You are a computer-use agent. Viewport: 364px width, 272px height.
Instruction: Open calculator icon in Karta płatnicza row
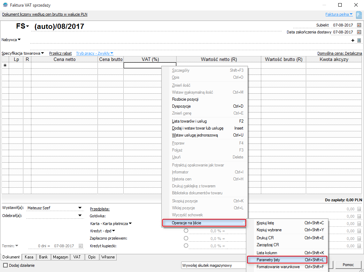359,224
